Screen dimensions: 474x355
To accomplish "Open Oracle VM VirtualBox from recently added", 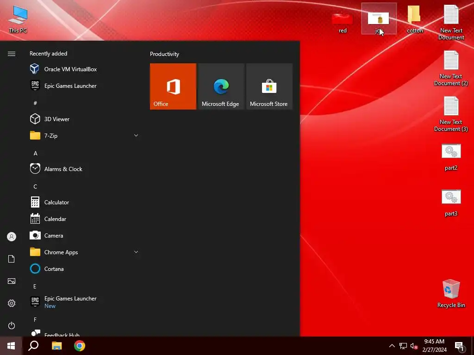I will [x=84, y=69].
